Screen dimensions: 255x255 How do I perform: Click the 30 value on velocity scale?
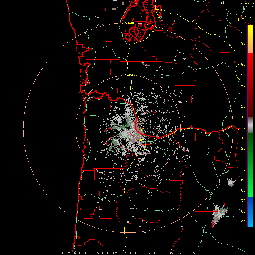tap(243, 96)
